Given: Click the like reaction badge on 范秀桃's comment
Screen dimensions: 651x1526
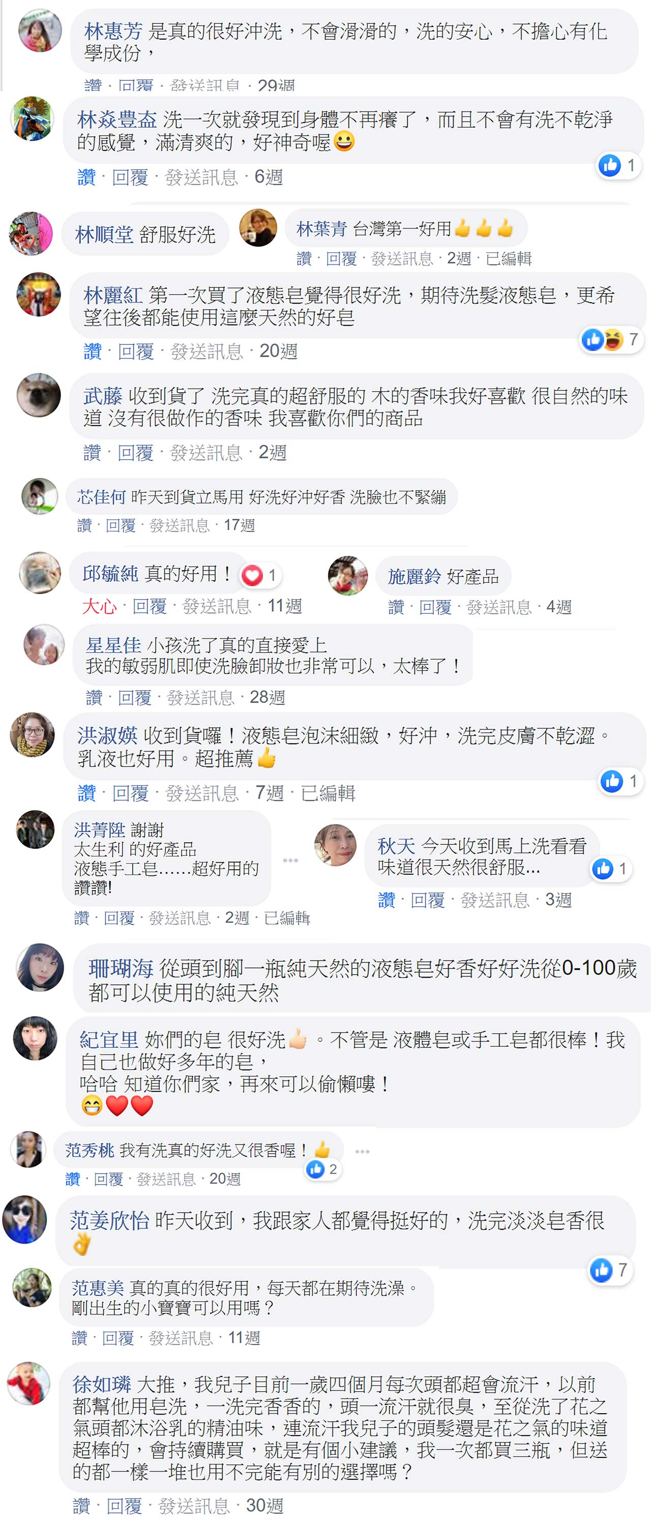Looking at the screenshot, I should point(323,1169).
